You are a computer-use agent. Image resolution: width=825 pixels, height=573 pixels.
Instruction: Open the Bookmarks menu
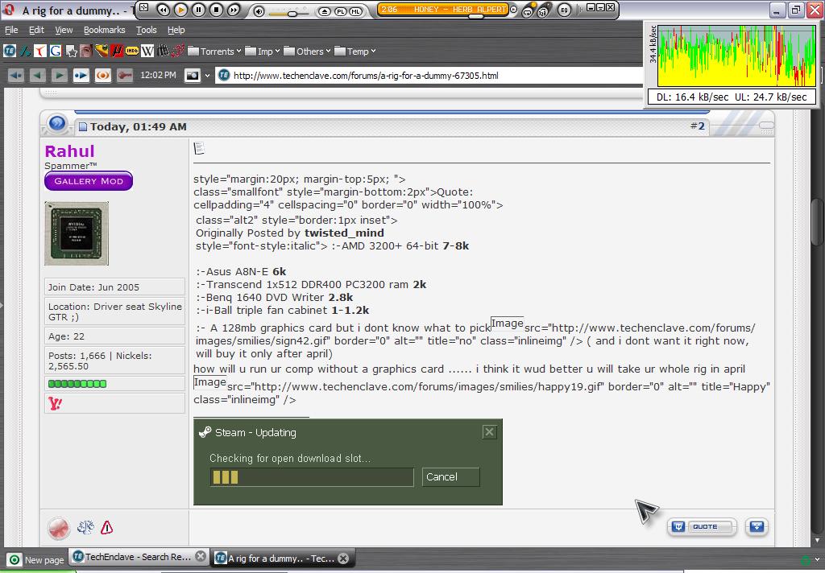[x=104, y=30]
